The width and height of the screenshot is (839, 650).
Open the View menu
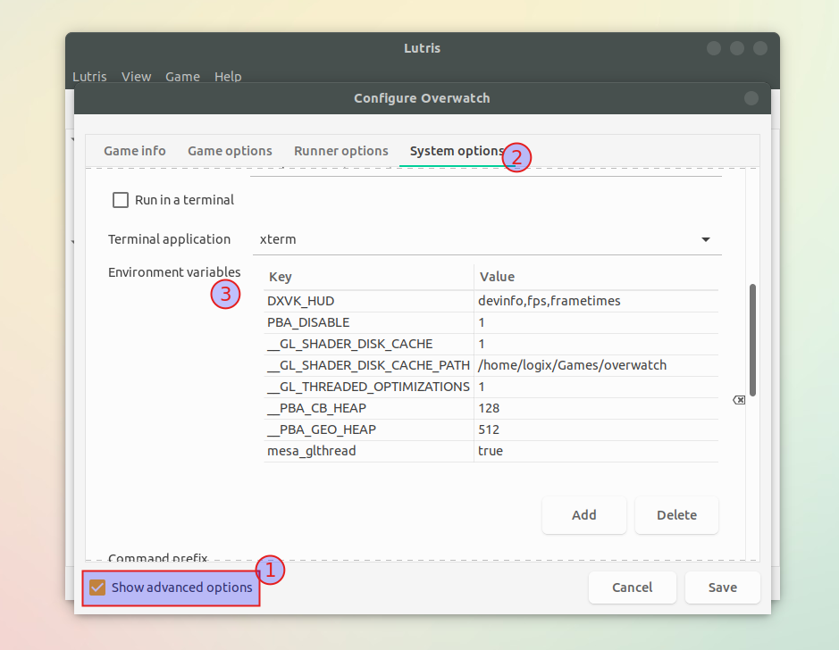[x=136, y=77]
